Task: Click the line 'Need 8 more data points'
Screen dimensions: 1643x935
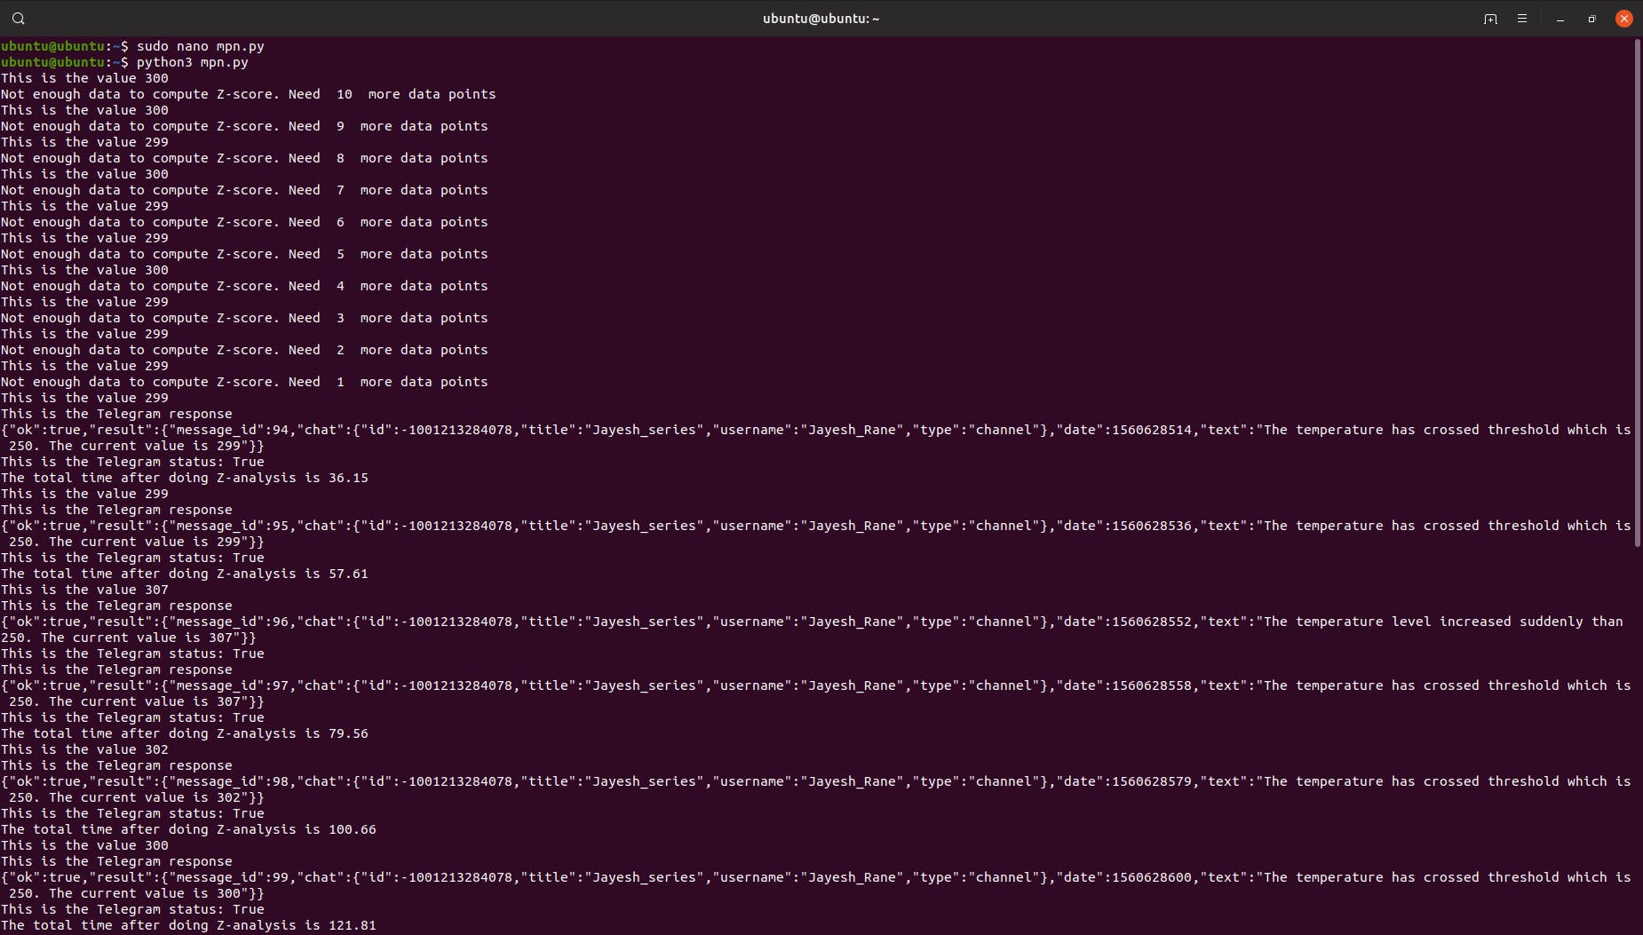Action: [244, 158]
